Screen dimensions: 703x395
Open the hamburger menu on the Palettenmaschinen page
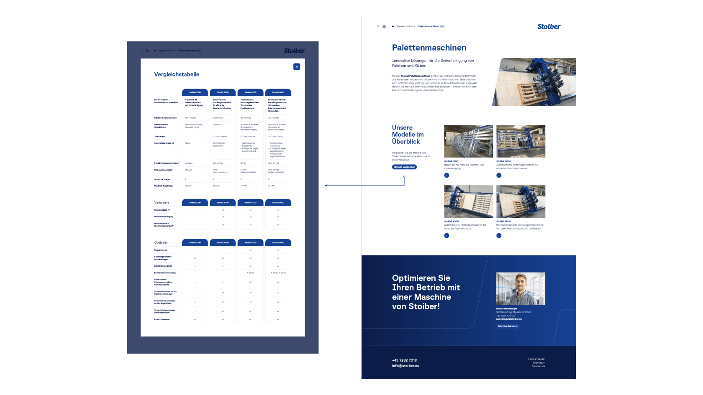[384, 26]
